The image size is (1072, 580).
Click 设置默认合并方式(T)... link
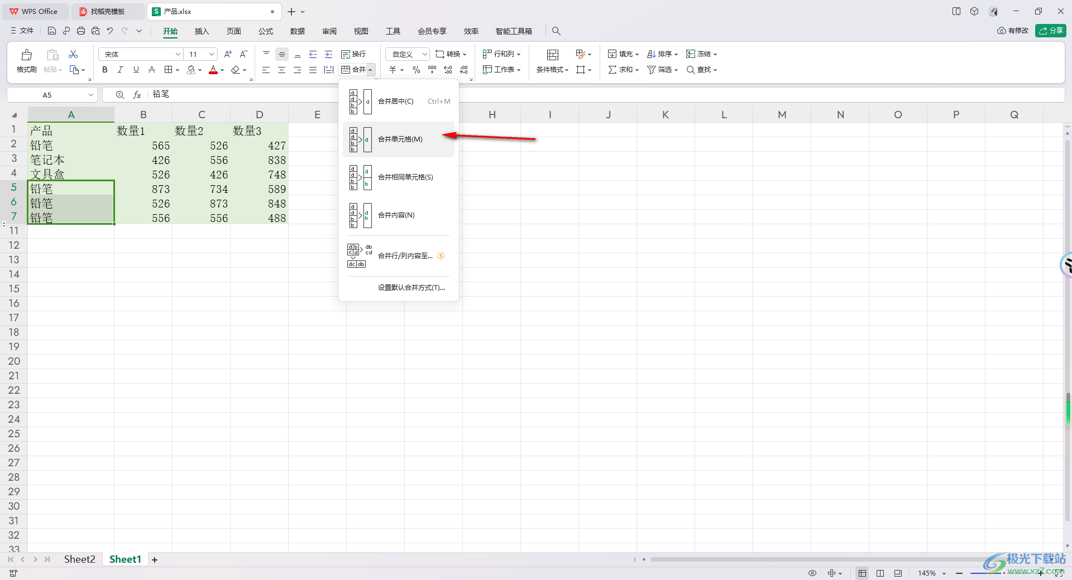(x=411, y=288)
